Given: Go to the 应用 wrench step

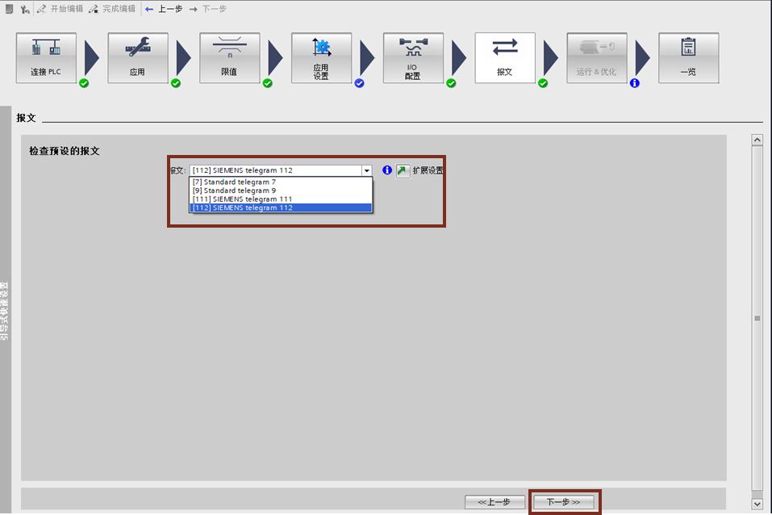Looking at the screenshot, I should (x=138, y=57).
